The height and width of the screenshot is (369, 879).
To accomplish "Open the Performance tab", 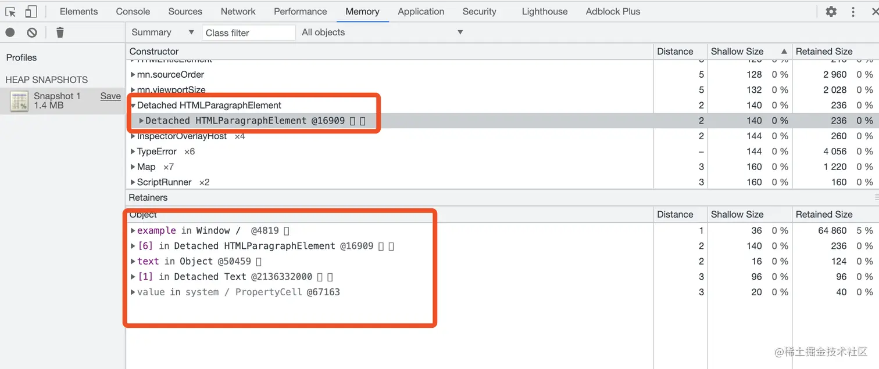I will point(300,12).
